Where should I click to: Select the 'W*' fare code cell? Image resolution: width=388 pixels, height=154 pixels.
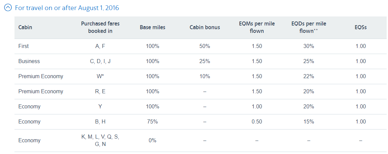point(100,76)
